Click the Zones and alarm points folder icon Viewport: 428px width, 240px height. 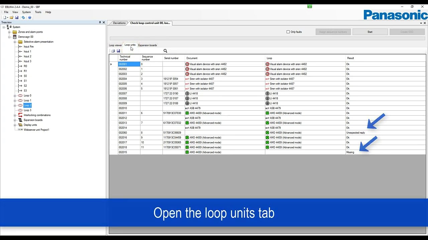[x=15, y=32]
